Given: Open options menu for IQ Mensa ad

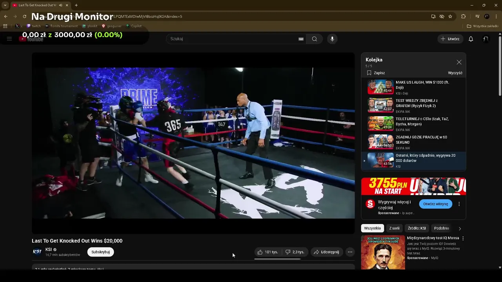Looking at the screenshot, I should [463, 238].
